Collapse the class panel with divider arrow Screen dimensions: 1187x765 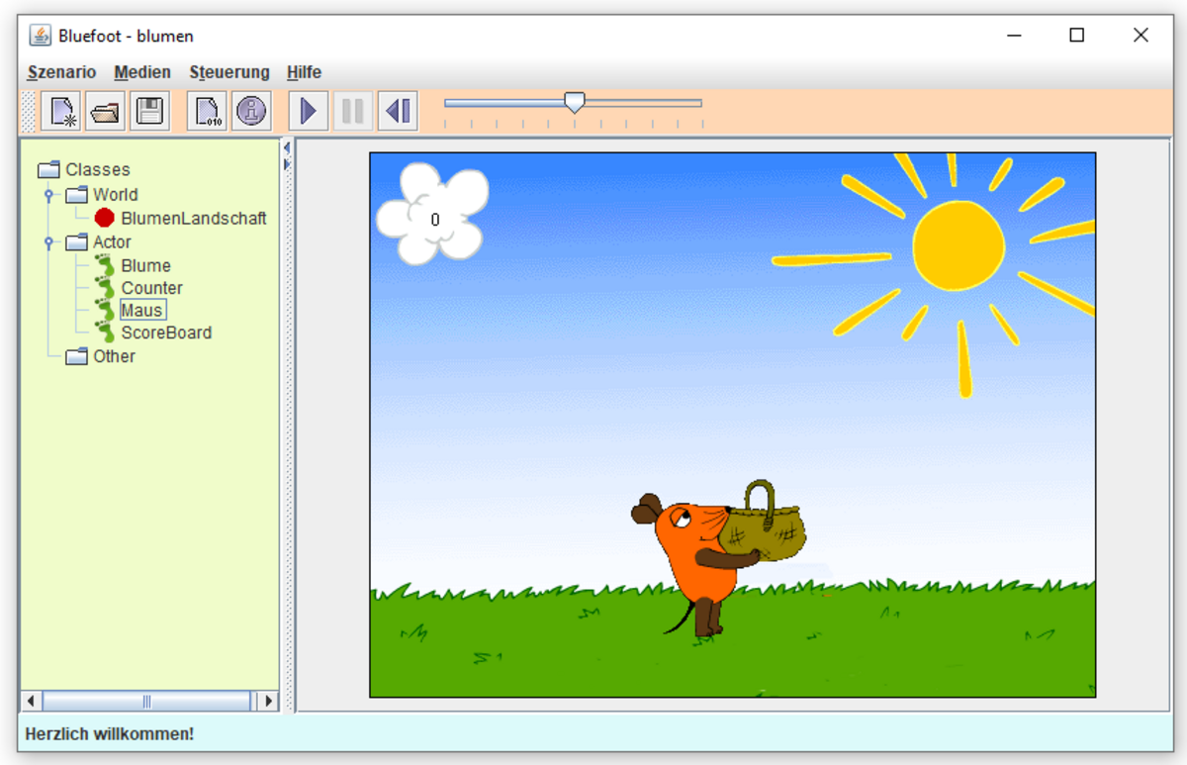287,147
